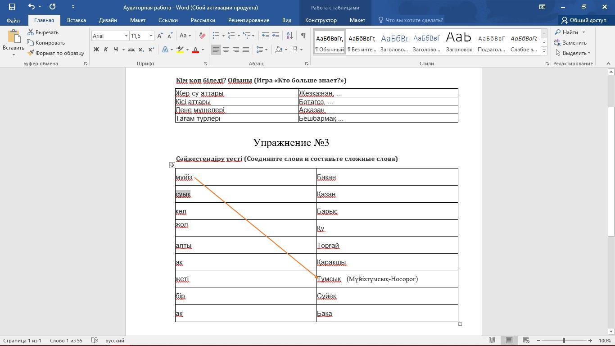The height and width of the screenshot is (346, 615).
Task: Switch to Web Layout view in status bar
Action: coord(526,341)
